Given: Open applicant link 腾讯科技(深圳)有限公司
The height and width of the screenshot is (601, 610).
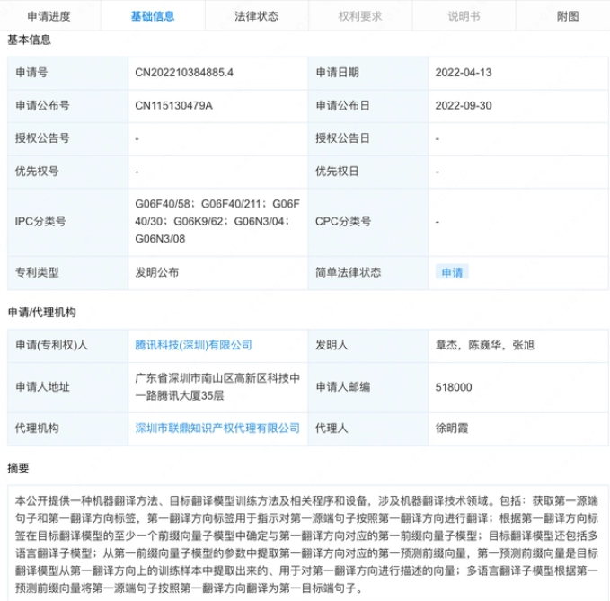Looking at the screenshot, I should click(193, 345).
